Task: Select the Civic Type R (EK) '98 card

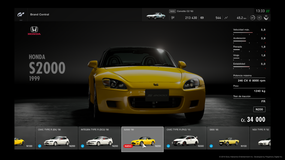Action: coord(57,138)
